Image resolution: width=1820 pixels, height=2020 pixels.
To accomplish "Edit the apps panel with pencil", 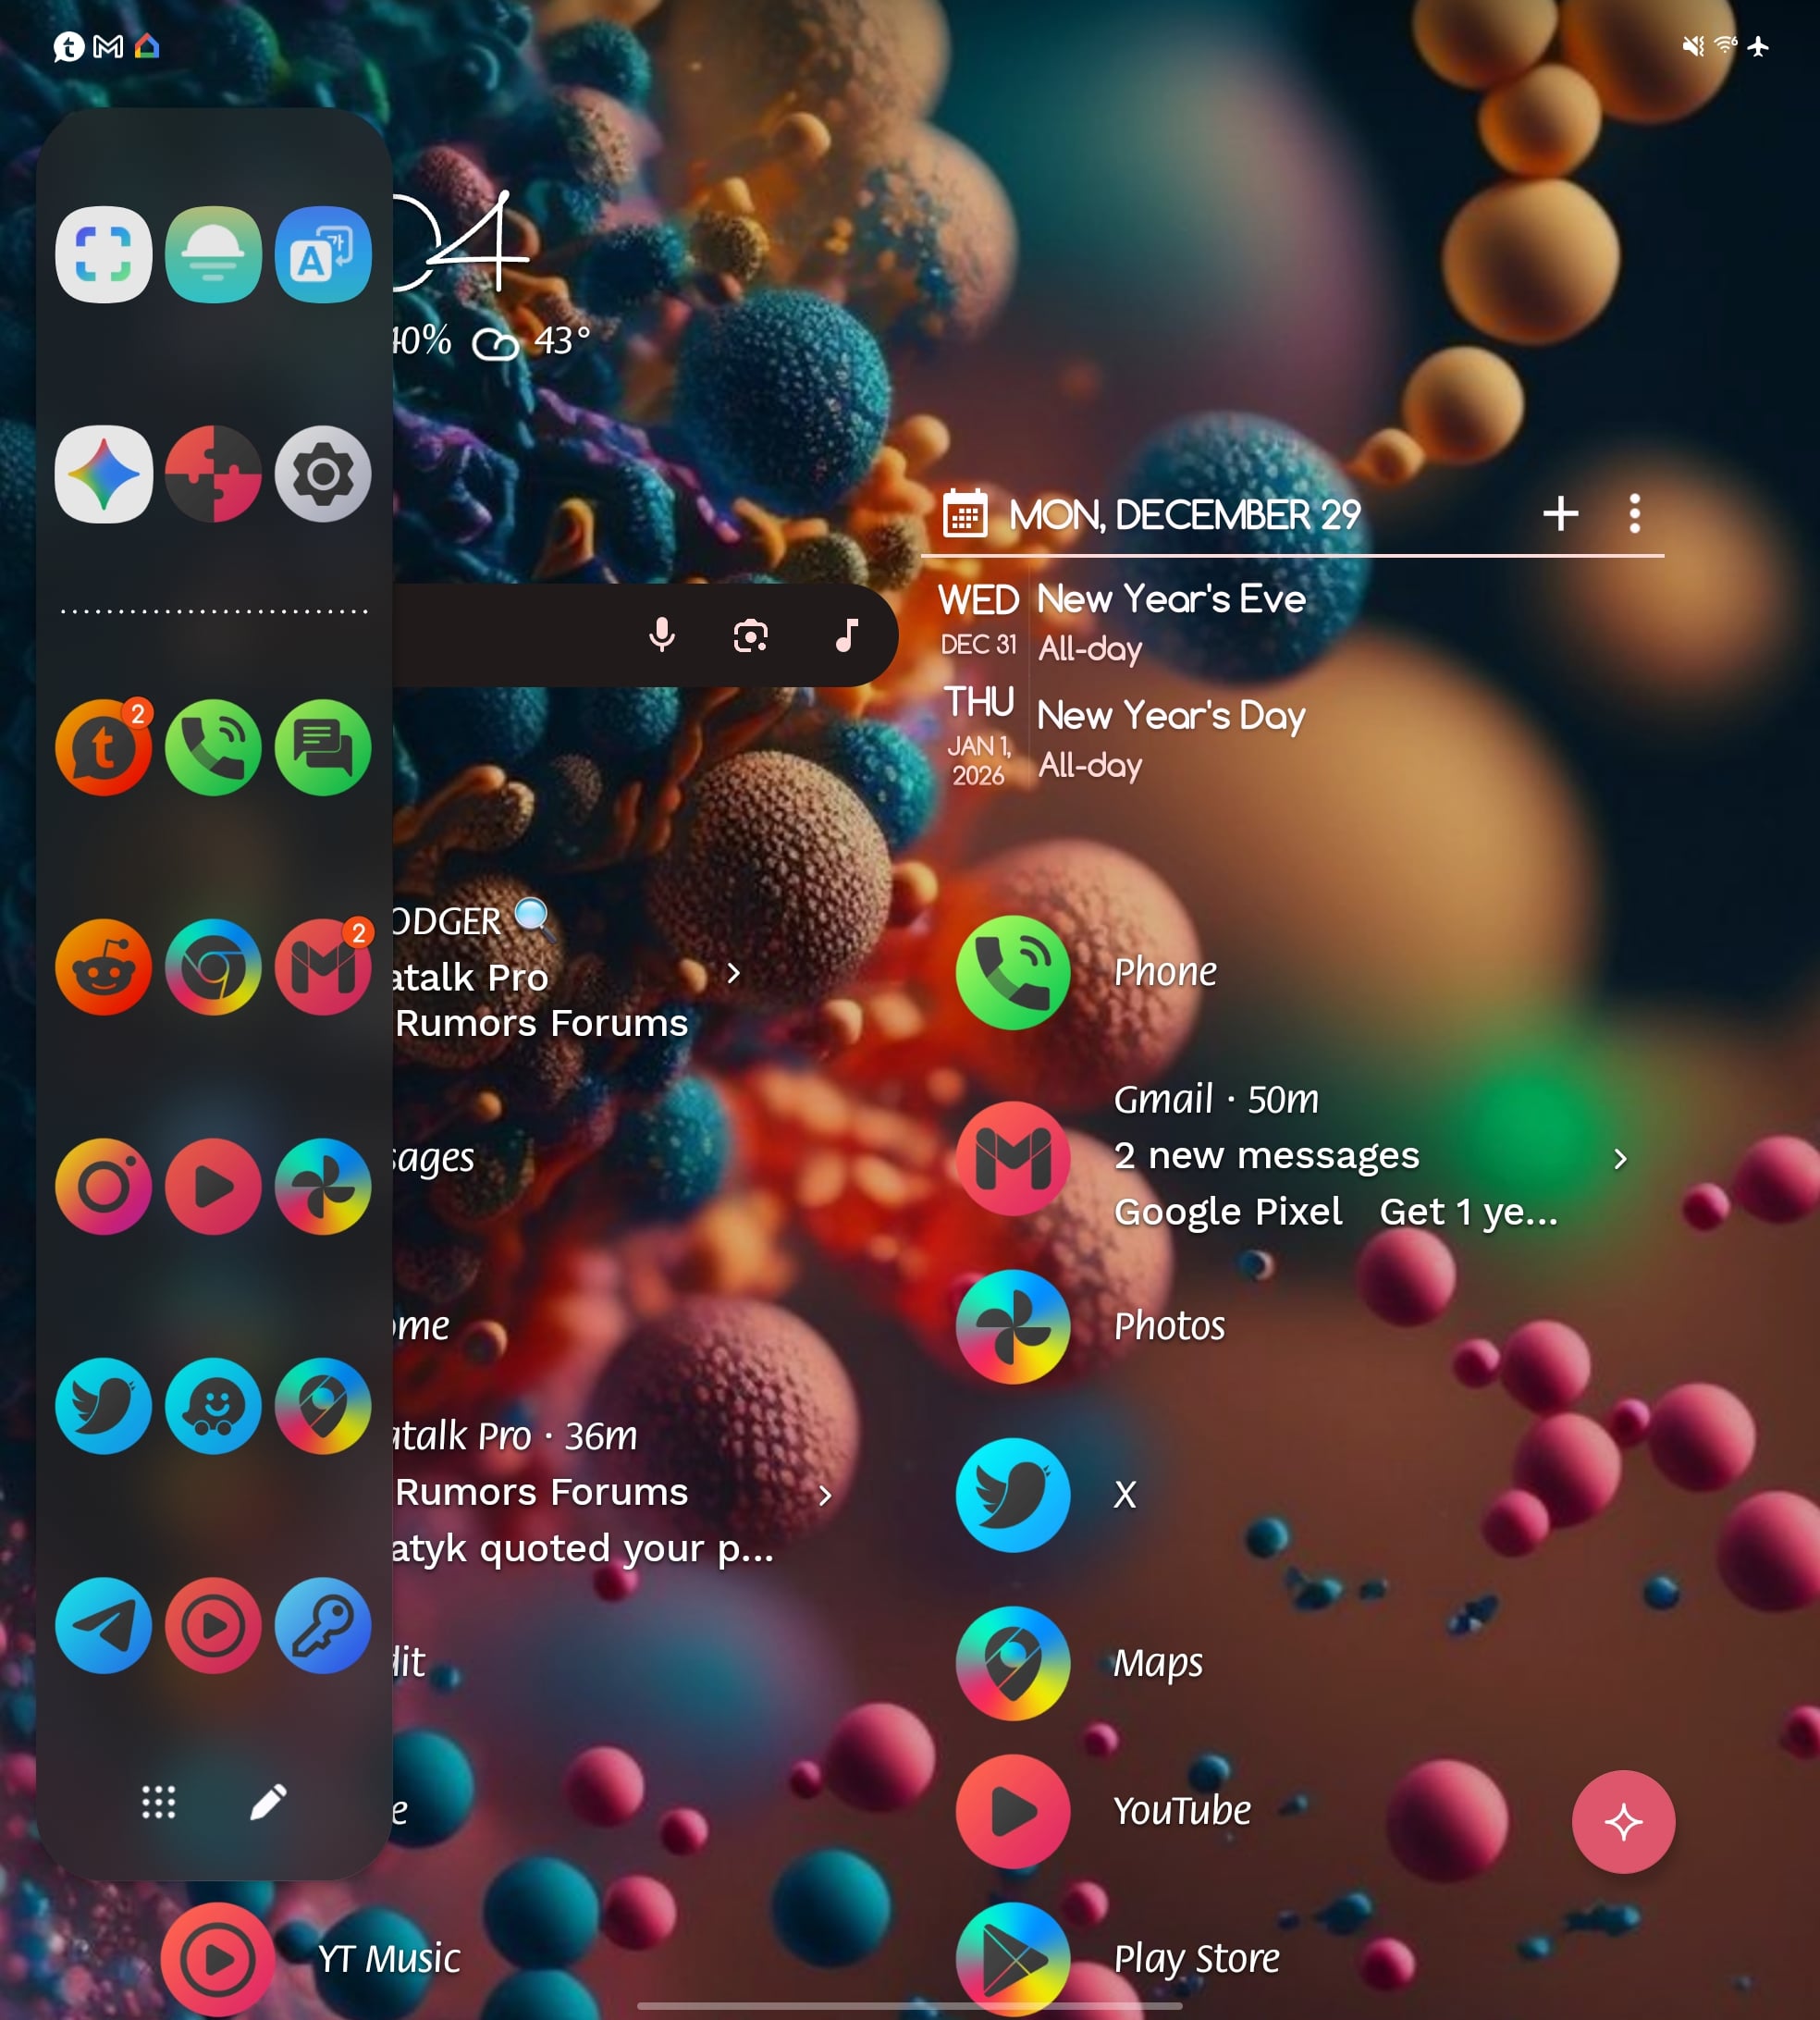I will point(268,1802).
